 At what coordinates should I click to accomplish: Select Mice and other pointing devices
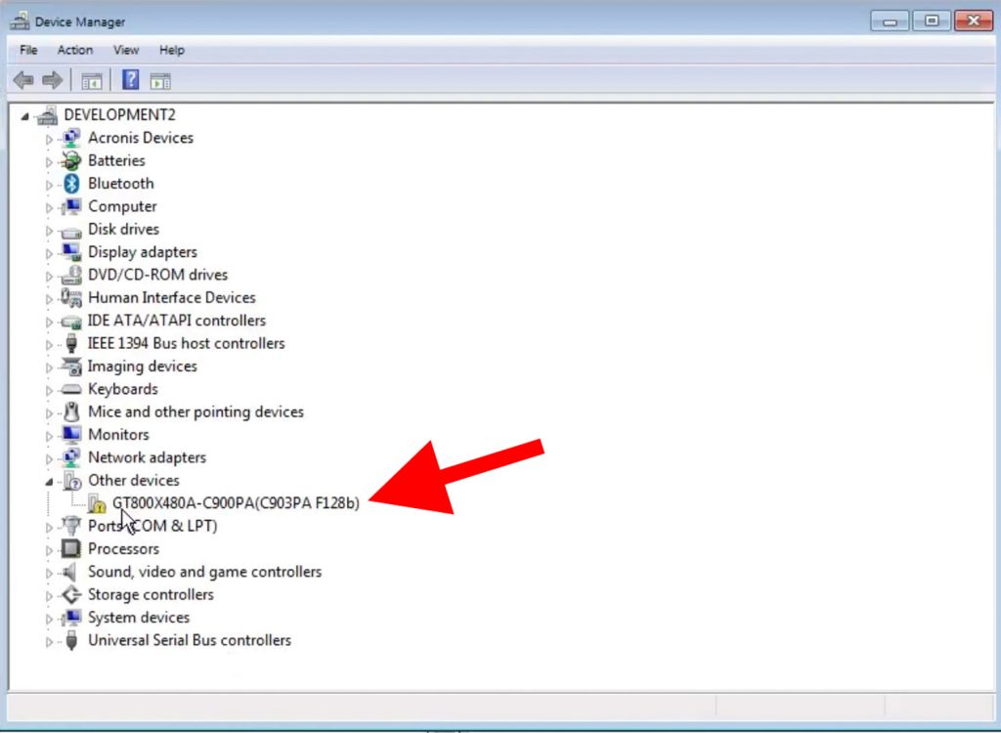tap(196, 412)
